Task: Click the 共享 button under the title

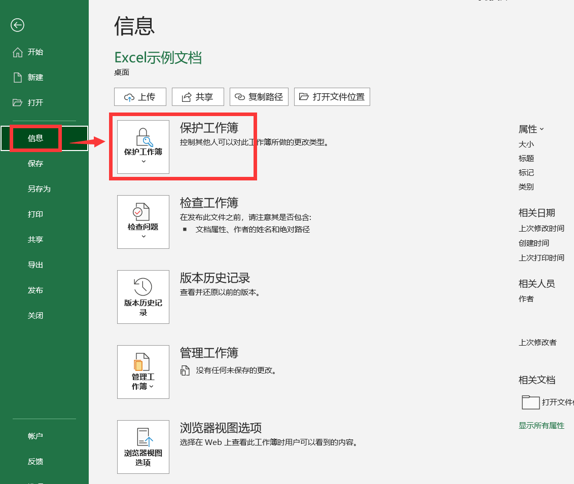Action: pos(198,97)
